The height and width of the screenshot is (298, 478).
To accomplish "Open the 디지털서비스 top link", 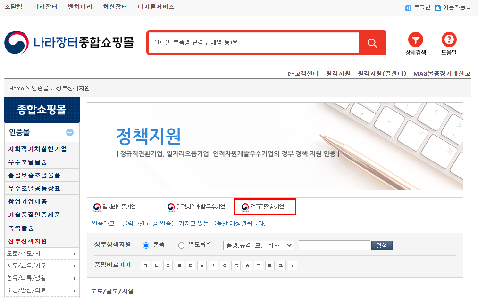I will pos(156,7).
